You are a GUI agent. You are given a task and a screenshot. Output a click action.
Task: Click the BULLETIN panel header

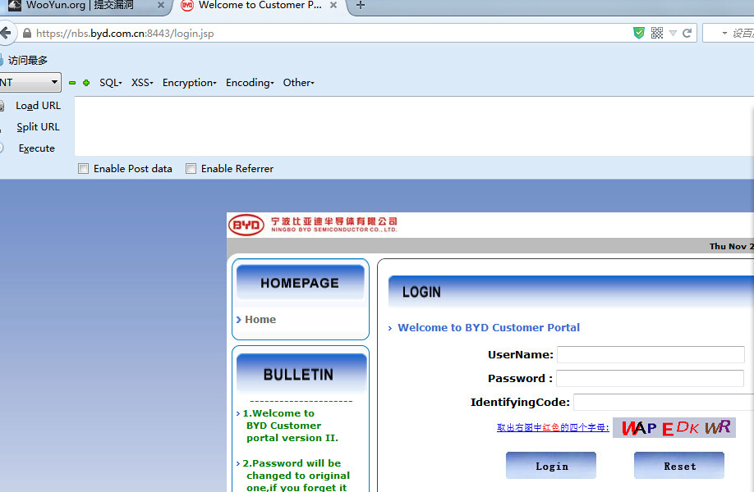tap(301, 375)
